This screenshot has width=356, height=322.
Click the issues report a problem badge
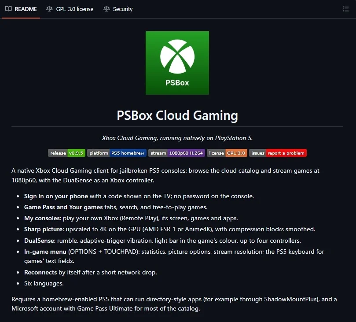278,153
